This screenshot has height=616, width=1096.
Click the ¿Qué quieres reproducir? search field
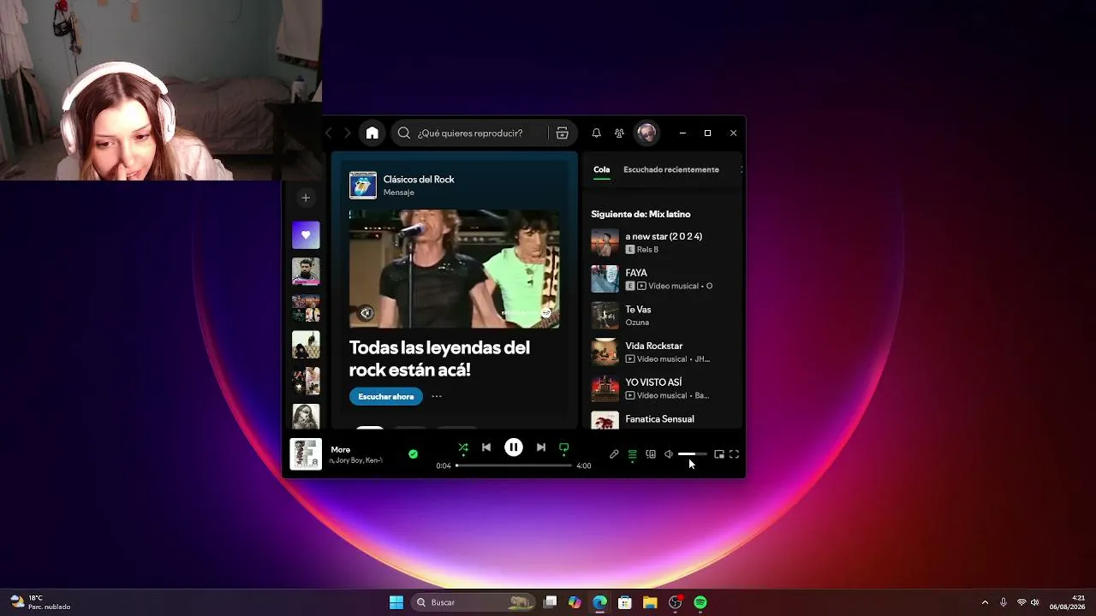click(482, 133)
